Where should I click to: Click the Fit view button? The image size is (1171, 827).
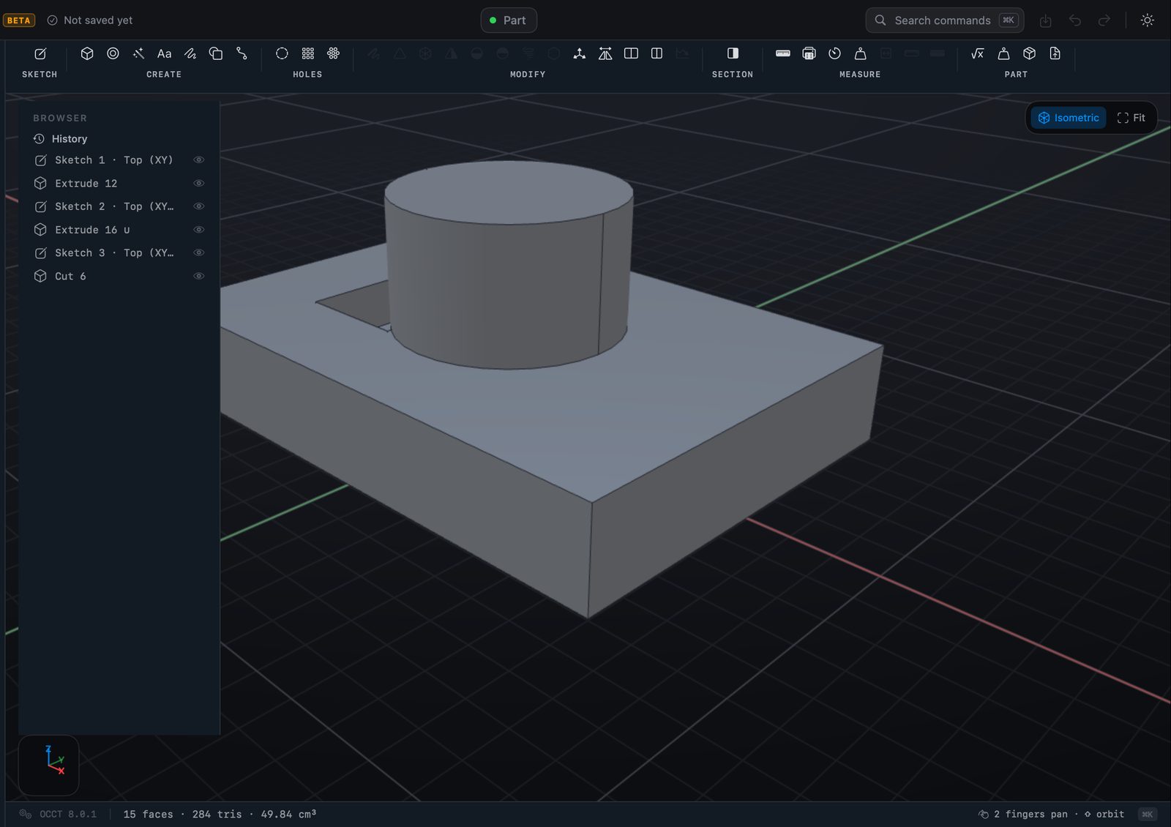tap(1131, 118)
